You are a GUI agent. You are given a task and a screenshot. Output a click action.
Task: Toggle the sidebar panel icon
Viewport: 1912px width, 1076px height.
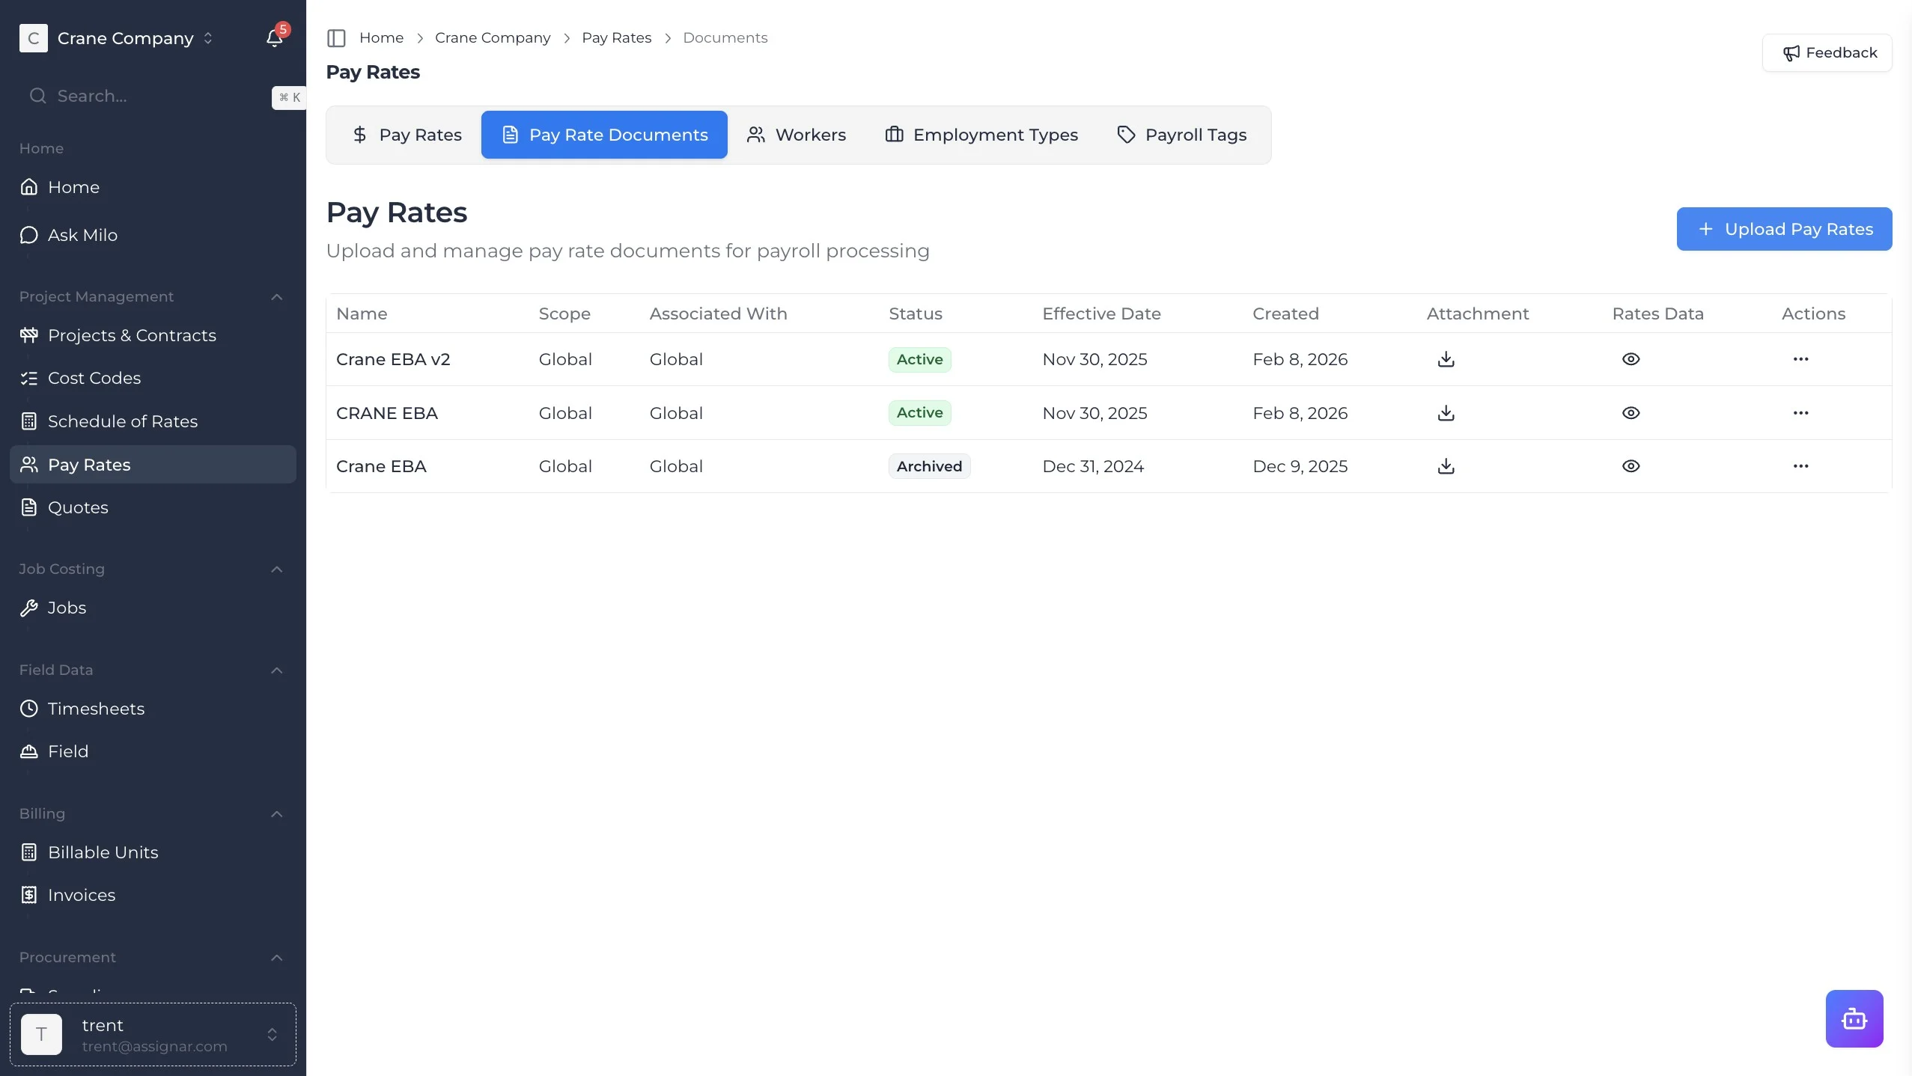pyautogui.click(x=336, y=38)
